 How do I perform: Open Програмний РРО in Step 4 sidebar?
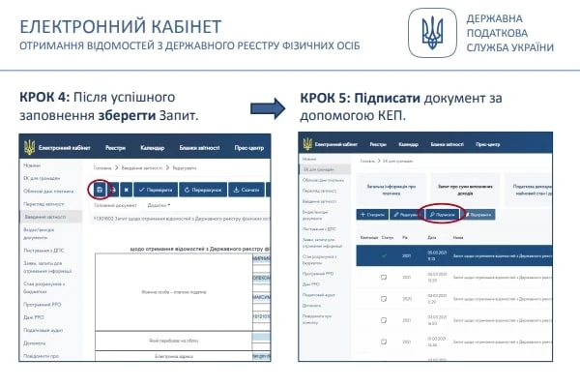(x=43, y=305)
